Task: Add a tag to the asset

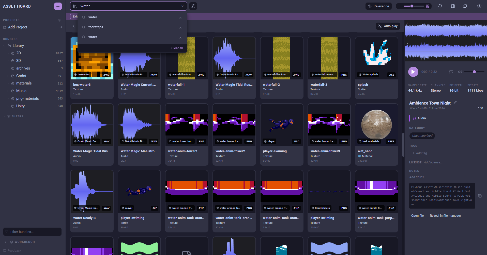Action: 419,153
